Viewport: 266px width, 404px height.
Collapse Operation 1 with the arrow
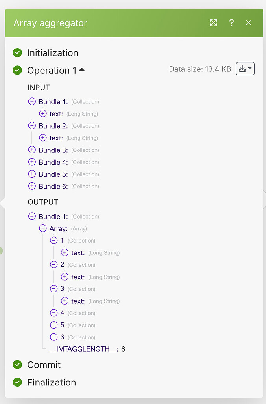pos(82,70)
